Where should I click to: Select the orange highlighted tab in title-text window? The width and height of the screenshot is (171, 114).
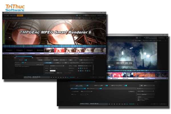click(20, 15)
